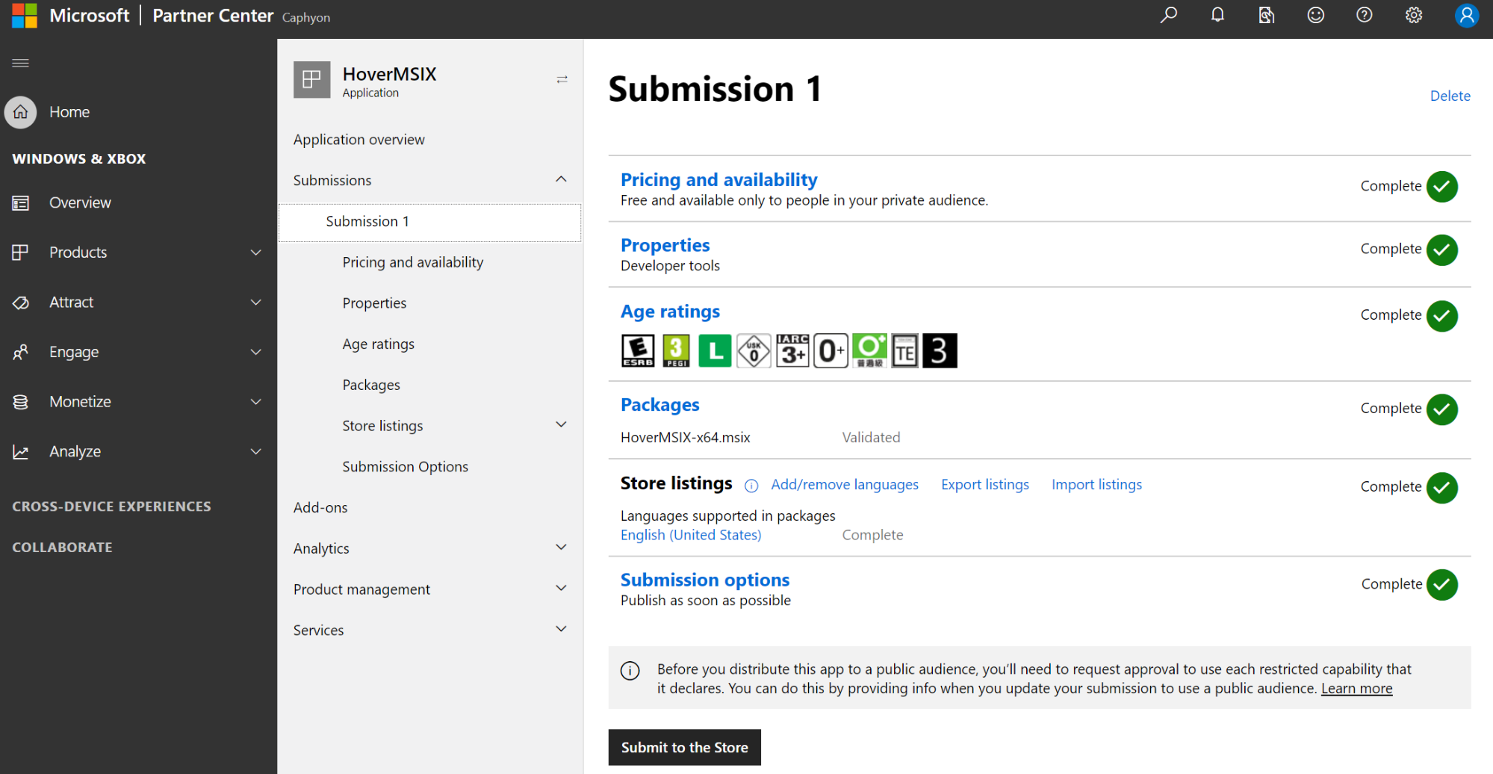The width and height of the screenshot is (1493, 774).
Task: Click the switch product arrows icon
Action: coord(562,79)
